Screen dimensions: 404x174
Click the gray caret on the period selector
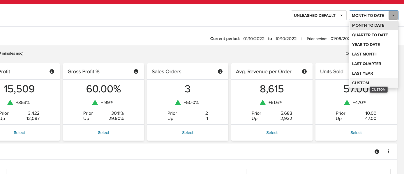point(393,15)
